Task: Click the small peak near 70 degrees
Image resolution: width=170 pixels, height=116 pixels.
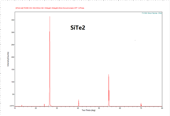Action: (141, 105)
